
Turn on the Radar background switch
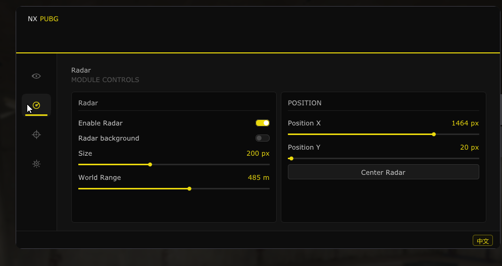(x=263, y=138)
